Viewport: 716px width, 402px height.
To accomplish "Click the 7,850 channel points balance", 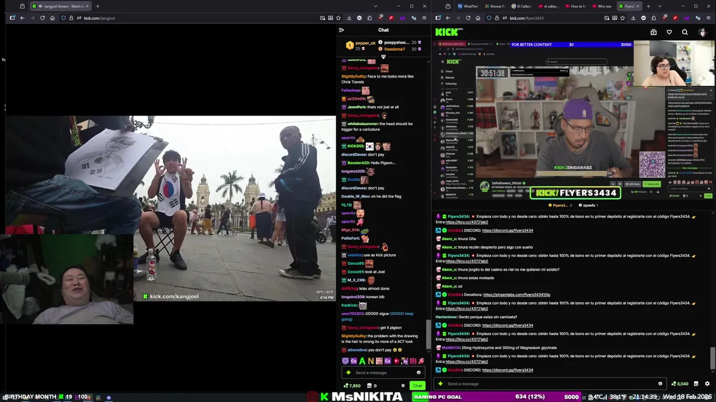I will [352, 385].
